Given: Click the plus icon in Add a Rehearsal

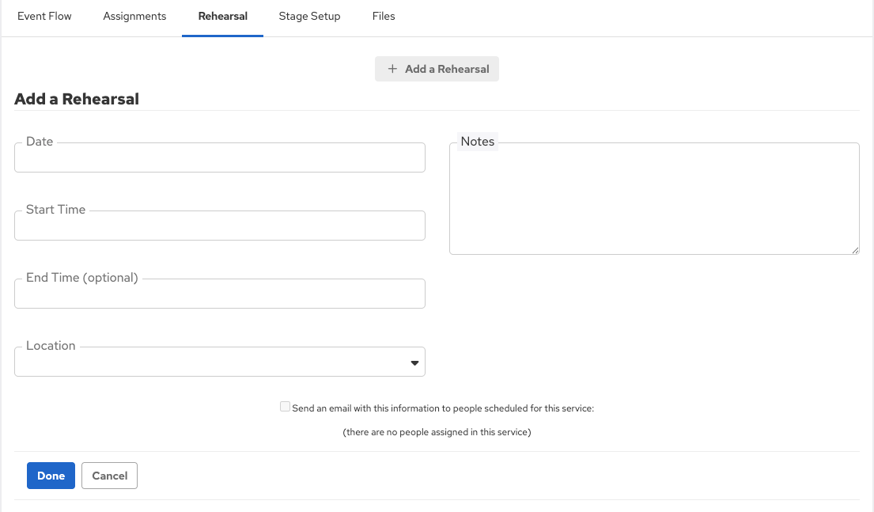Looking at the screenshot, I should (392, 69).
